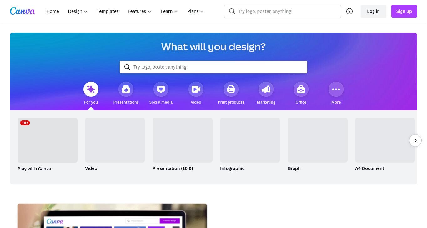This screenshot has height=228, width=427.
Task: Open the Graph thumbnail
Action: (x=318, y=140)
